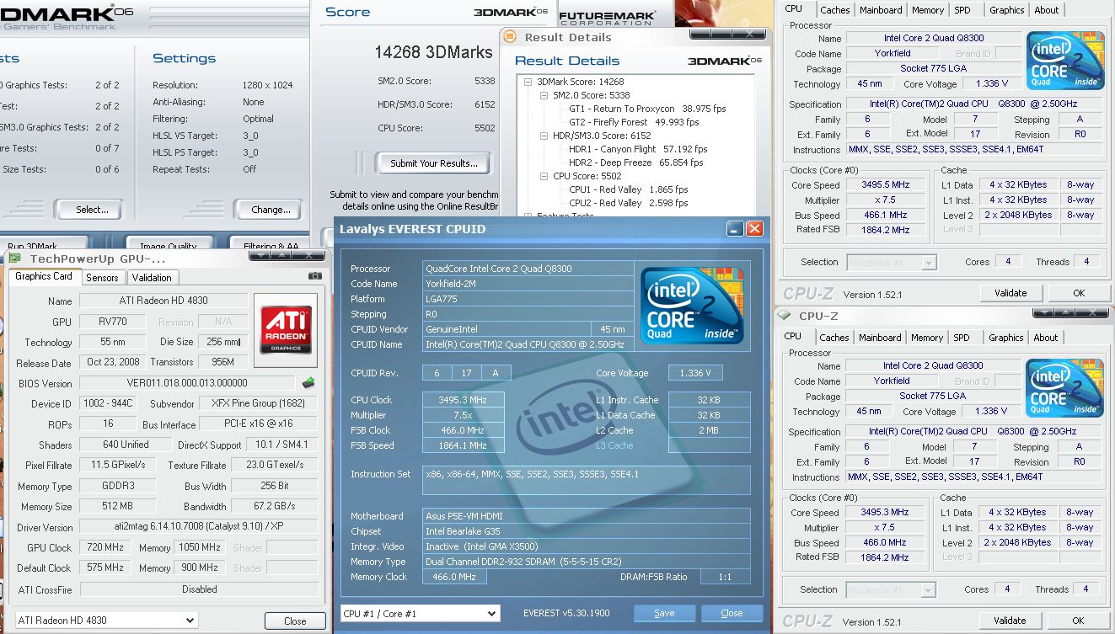Click the ATI Radeon Graphics logo
This screenshot has width=1115, height=634.
click(x=286, y=329)
